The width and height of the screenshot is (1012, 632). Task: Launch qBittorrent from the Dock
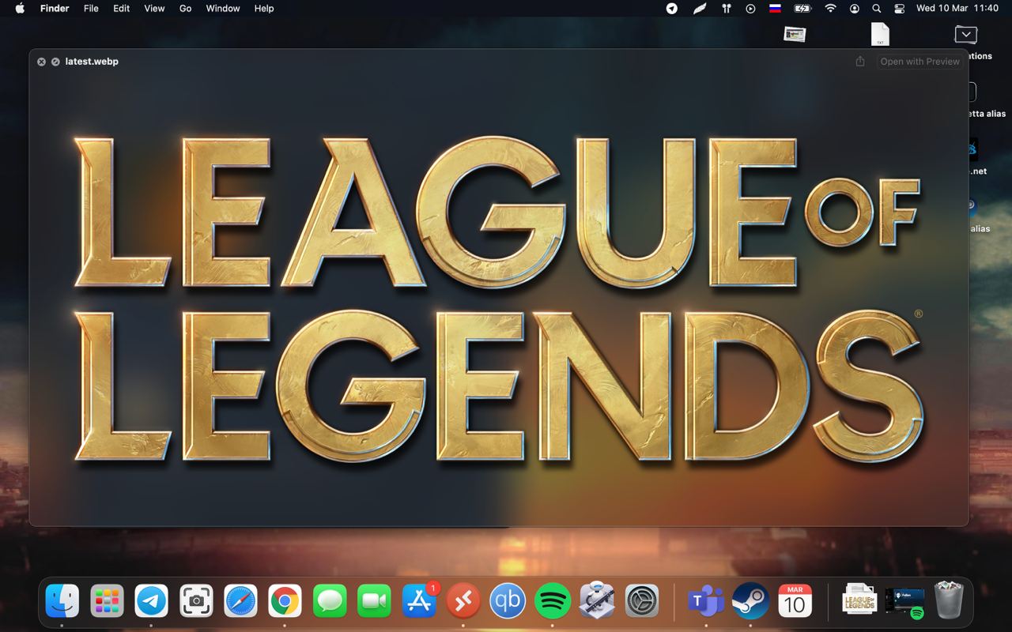(508, 601)
